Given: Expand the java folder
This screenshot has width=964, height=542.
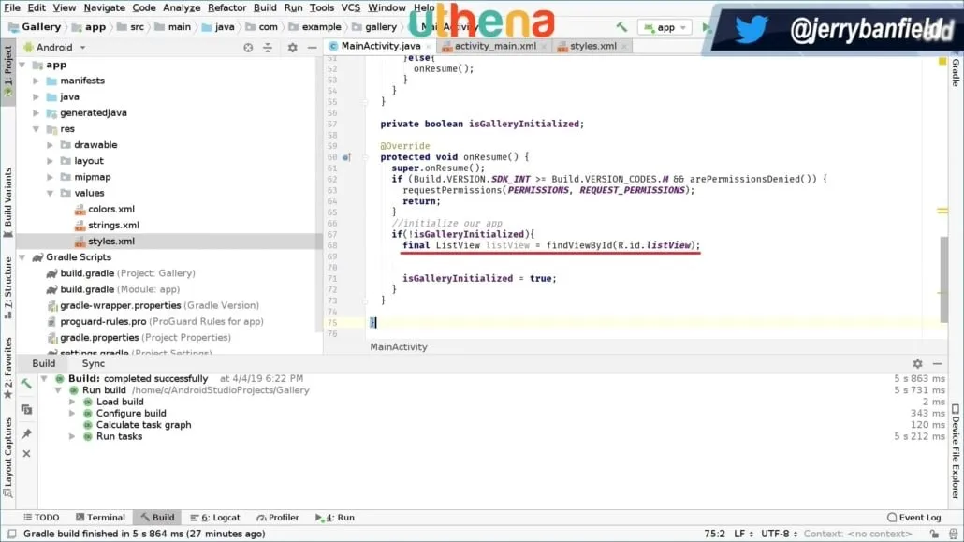Looking at the screenshot, I should [x=36, y=96].
